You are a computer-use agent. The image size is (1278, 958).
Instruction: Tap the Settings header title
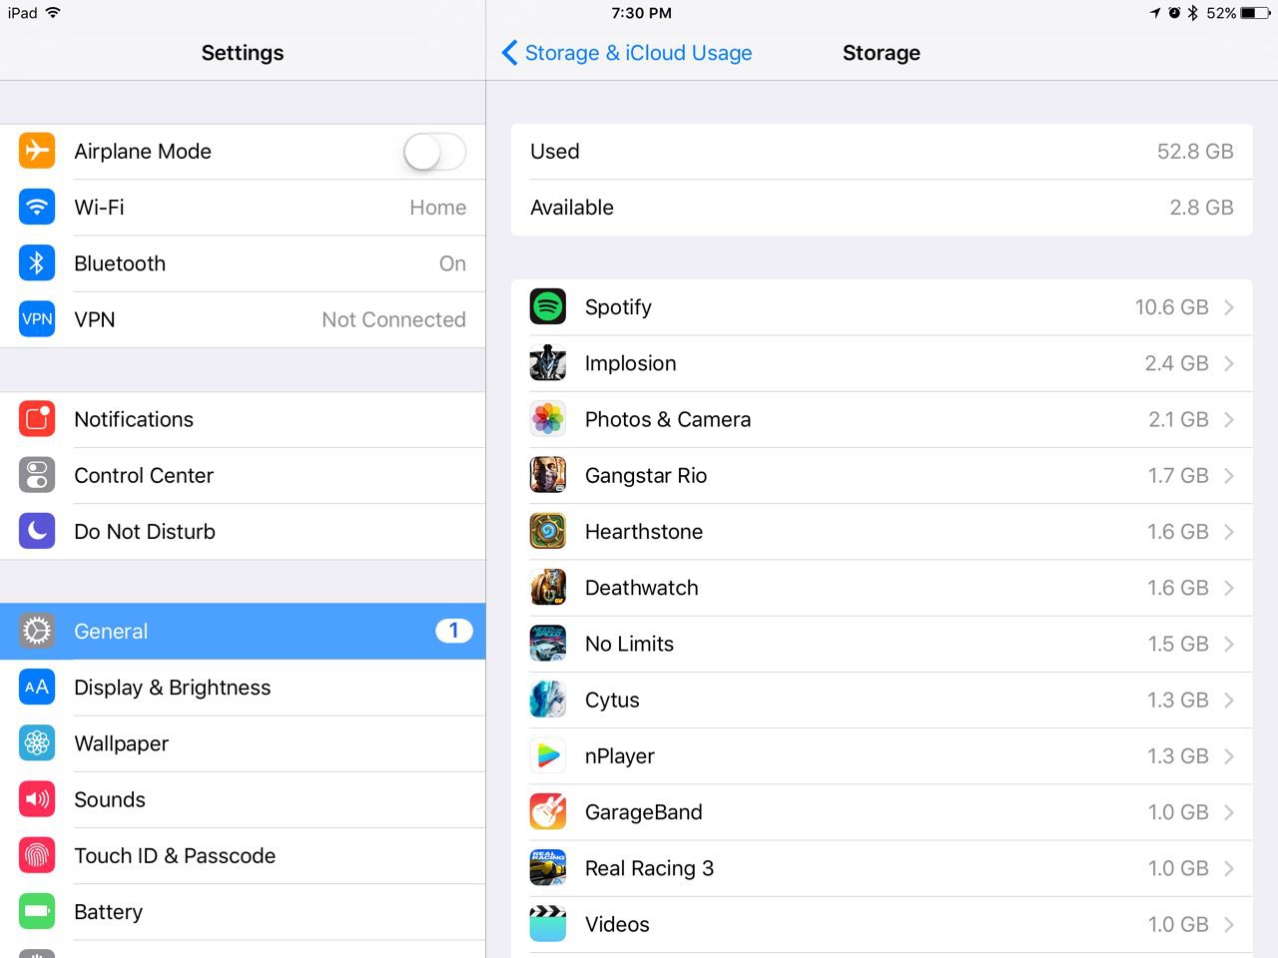click(243, 53)
